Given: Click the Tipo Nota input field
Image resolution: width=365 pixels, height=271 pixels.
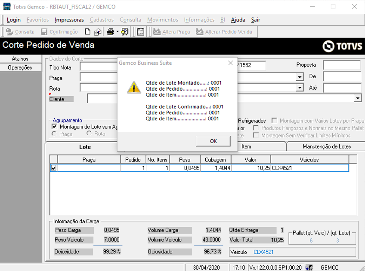Looking at the screenshot, I should (99, 67).
